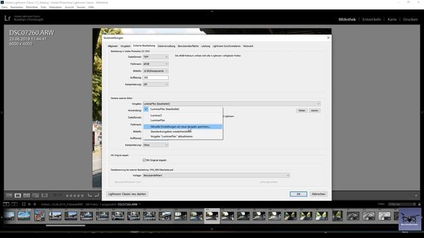424x238 pixels.
Task: Switch to Benutzeroberfläche tab
Action: (188, 46)
